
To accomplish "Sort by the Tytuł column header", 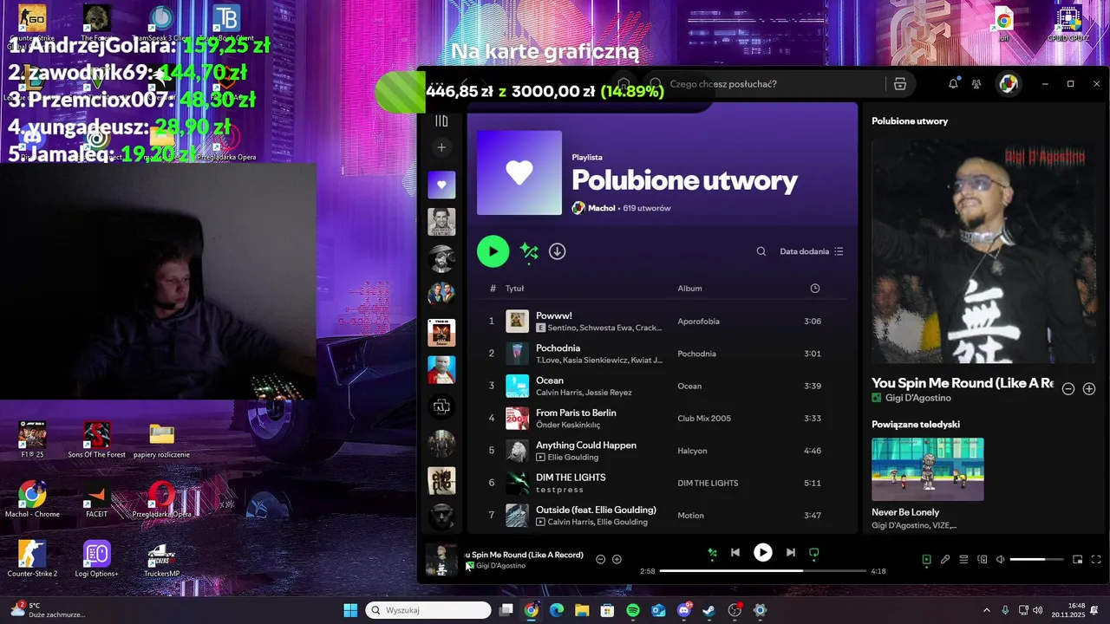I will 514,289.
